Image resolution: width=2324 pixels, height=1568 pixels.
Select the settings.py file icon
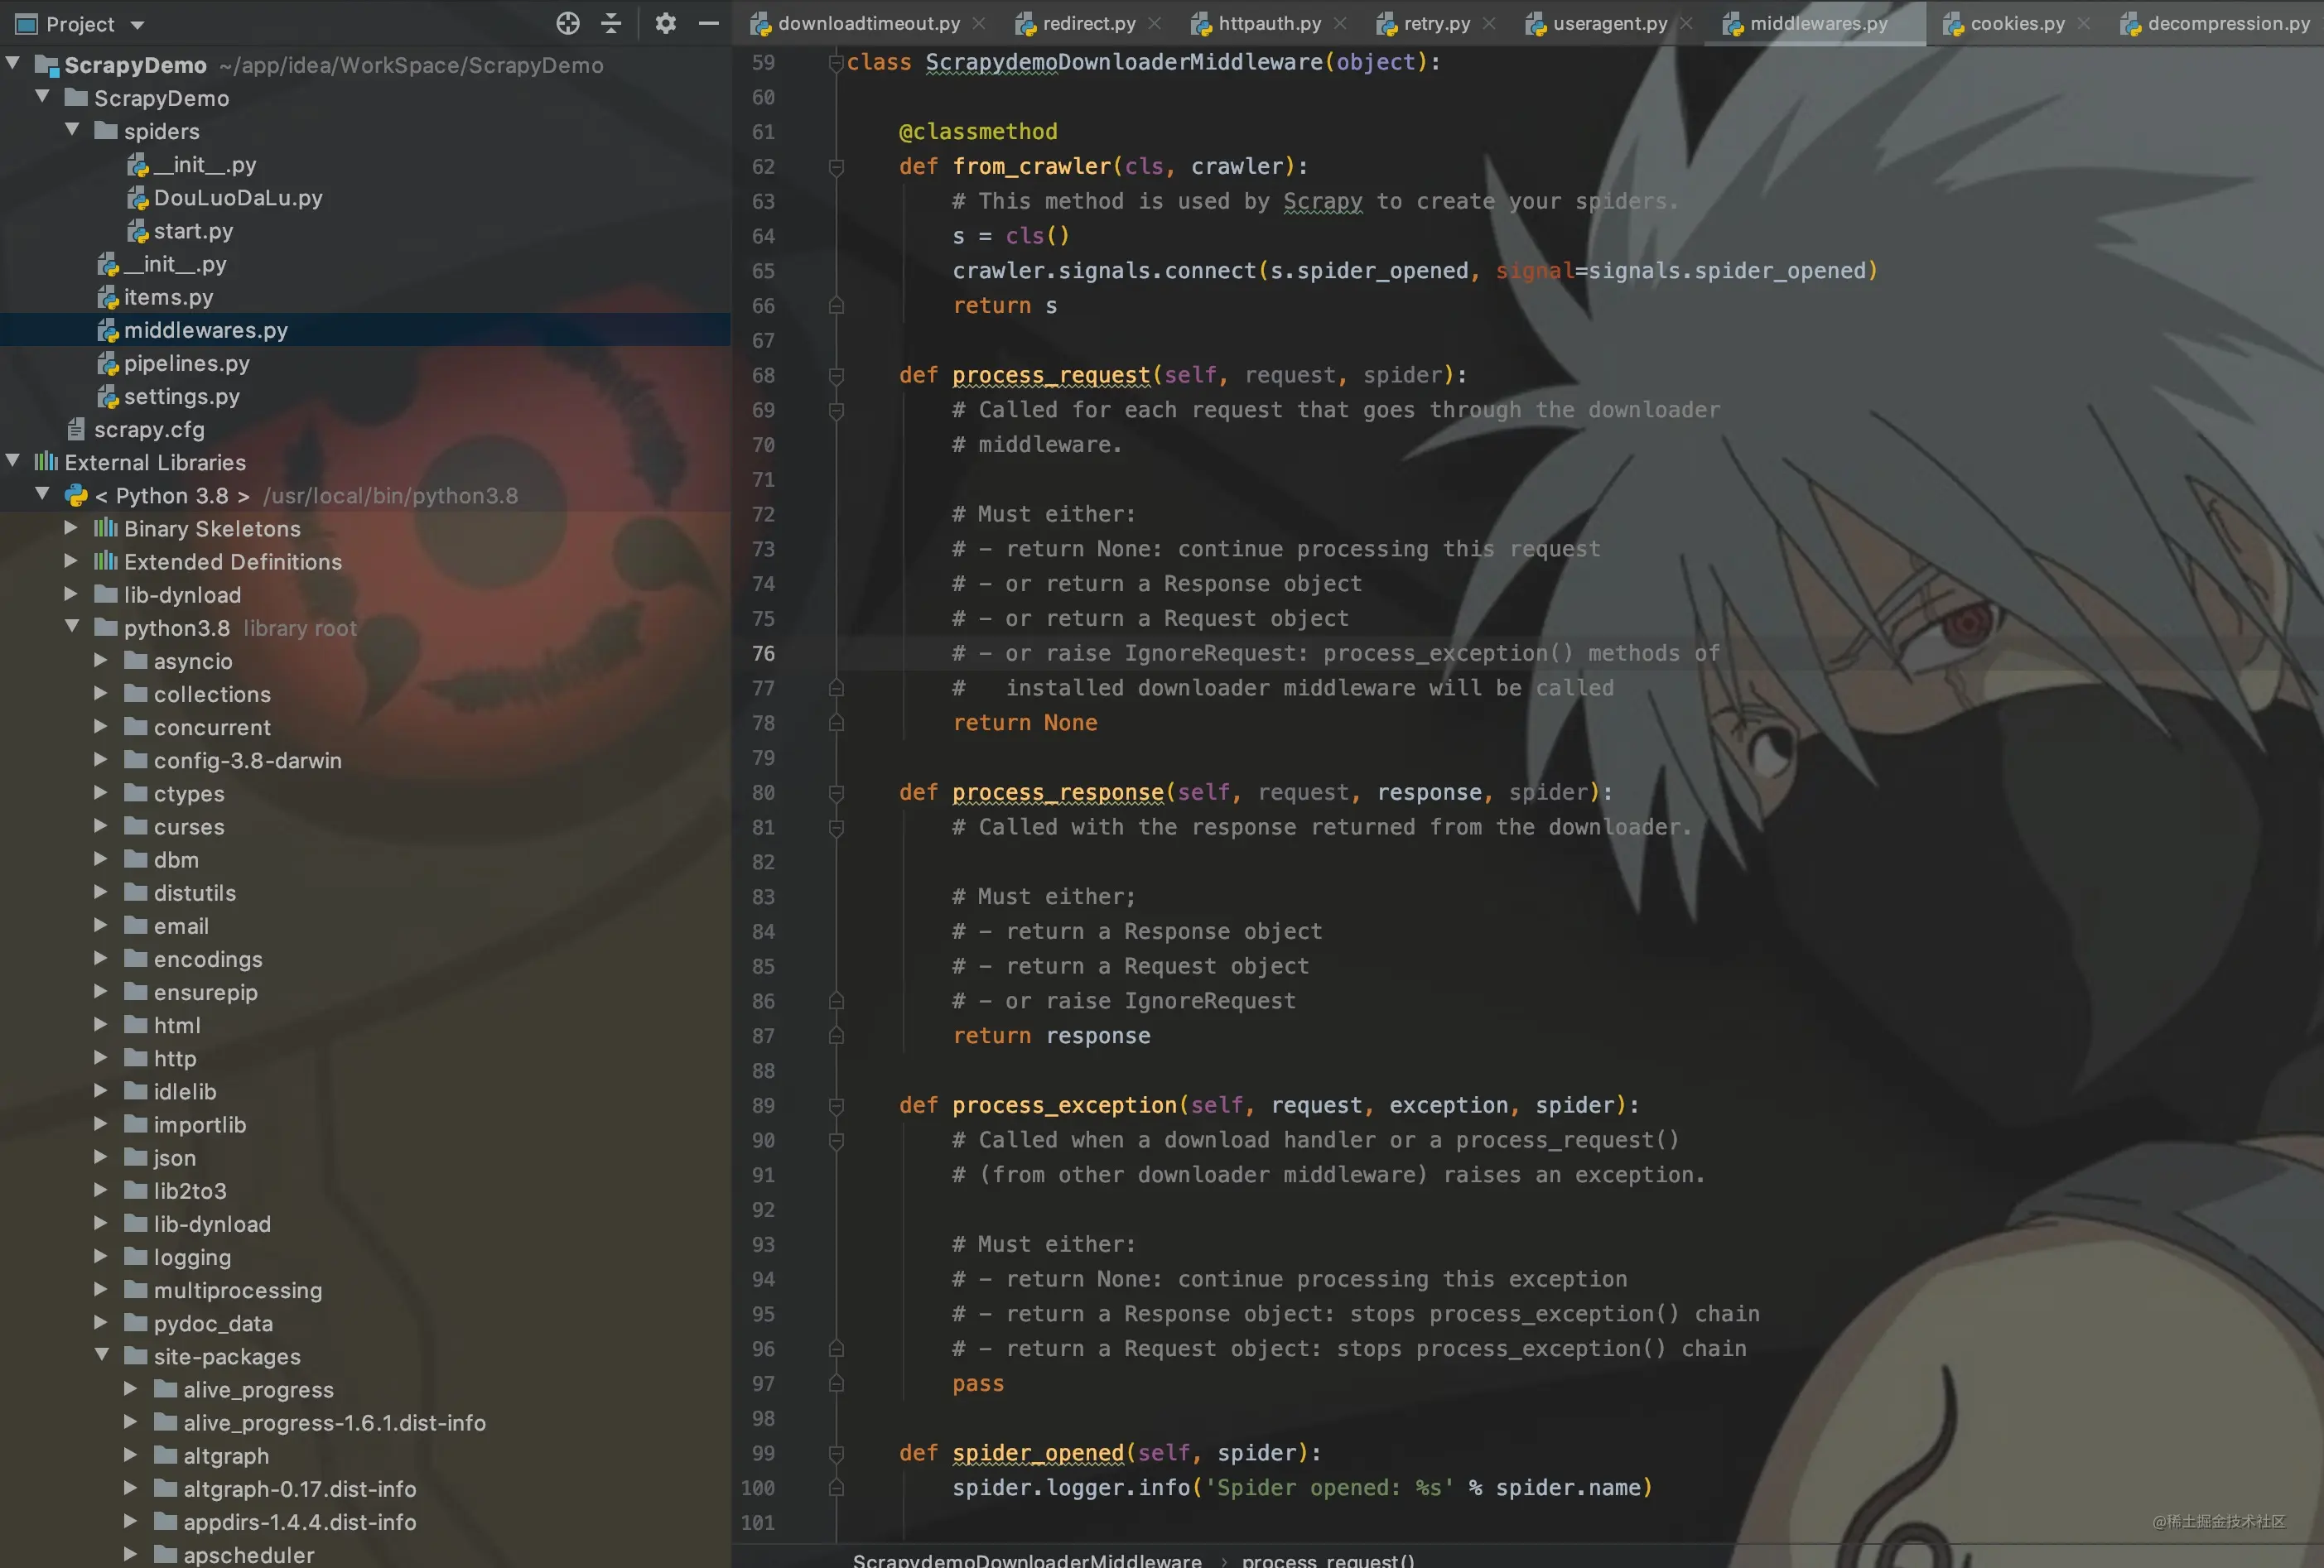[x=108, y=397]
